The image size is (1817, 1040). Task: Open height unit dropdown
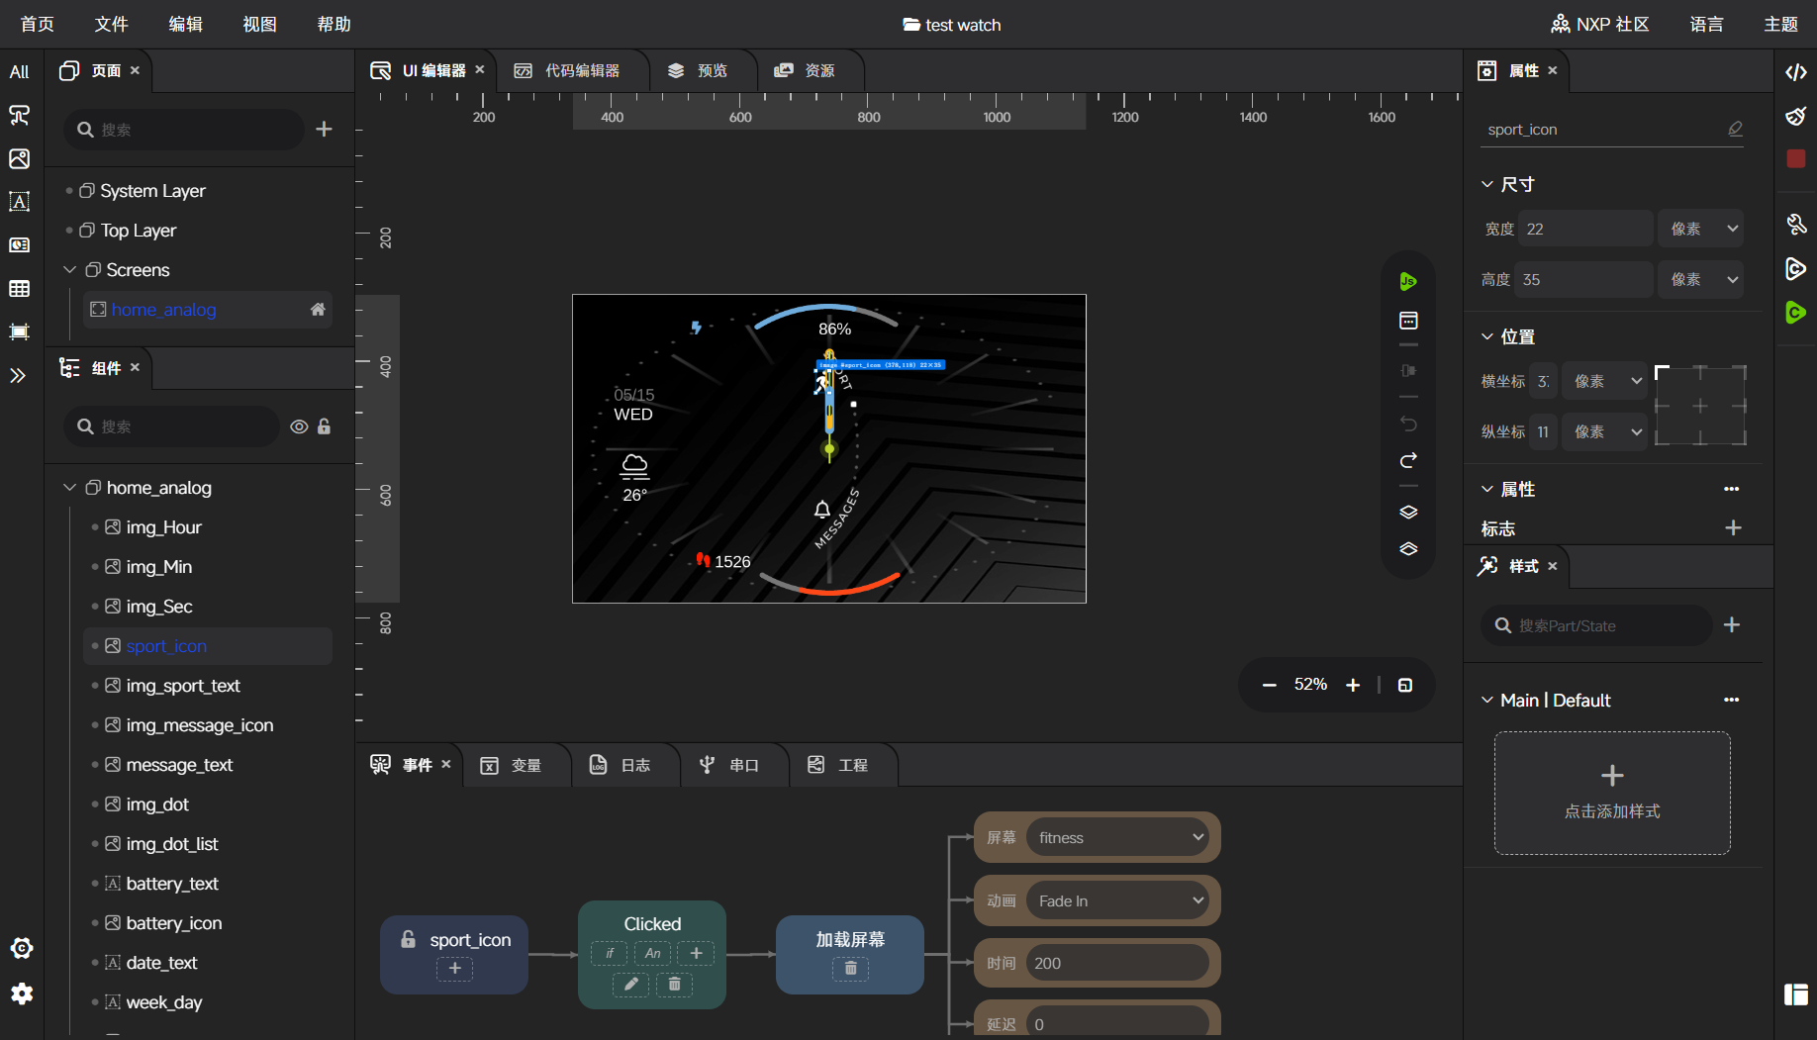click(1701, 280)
